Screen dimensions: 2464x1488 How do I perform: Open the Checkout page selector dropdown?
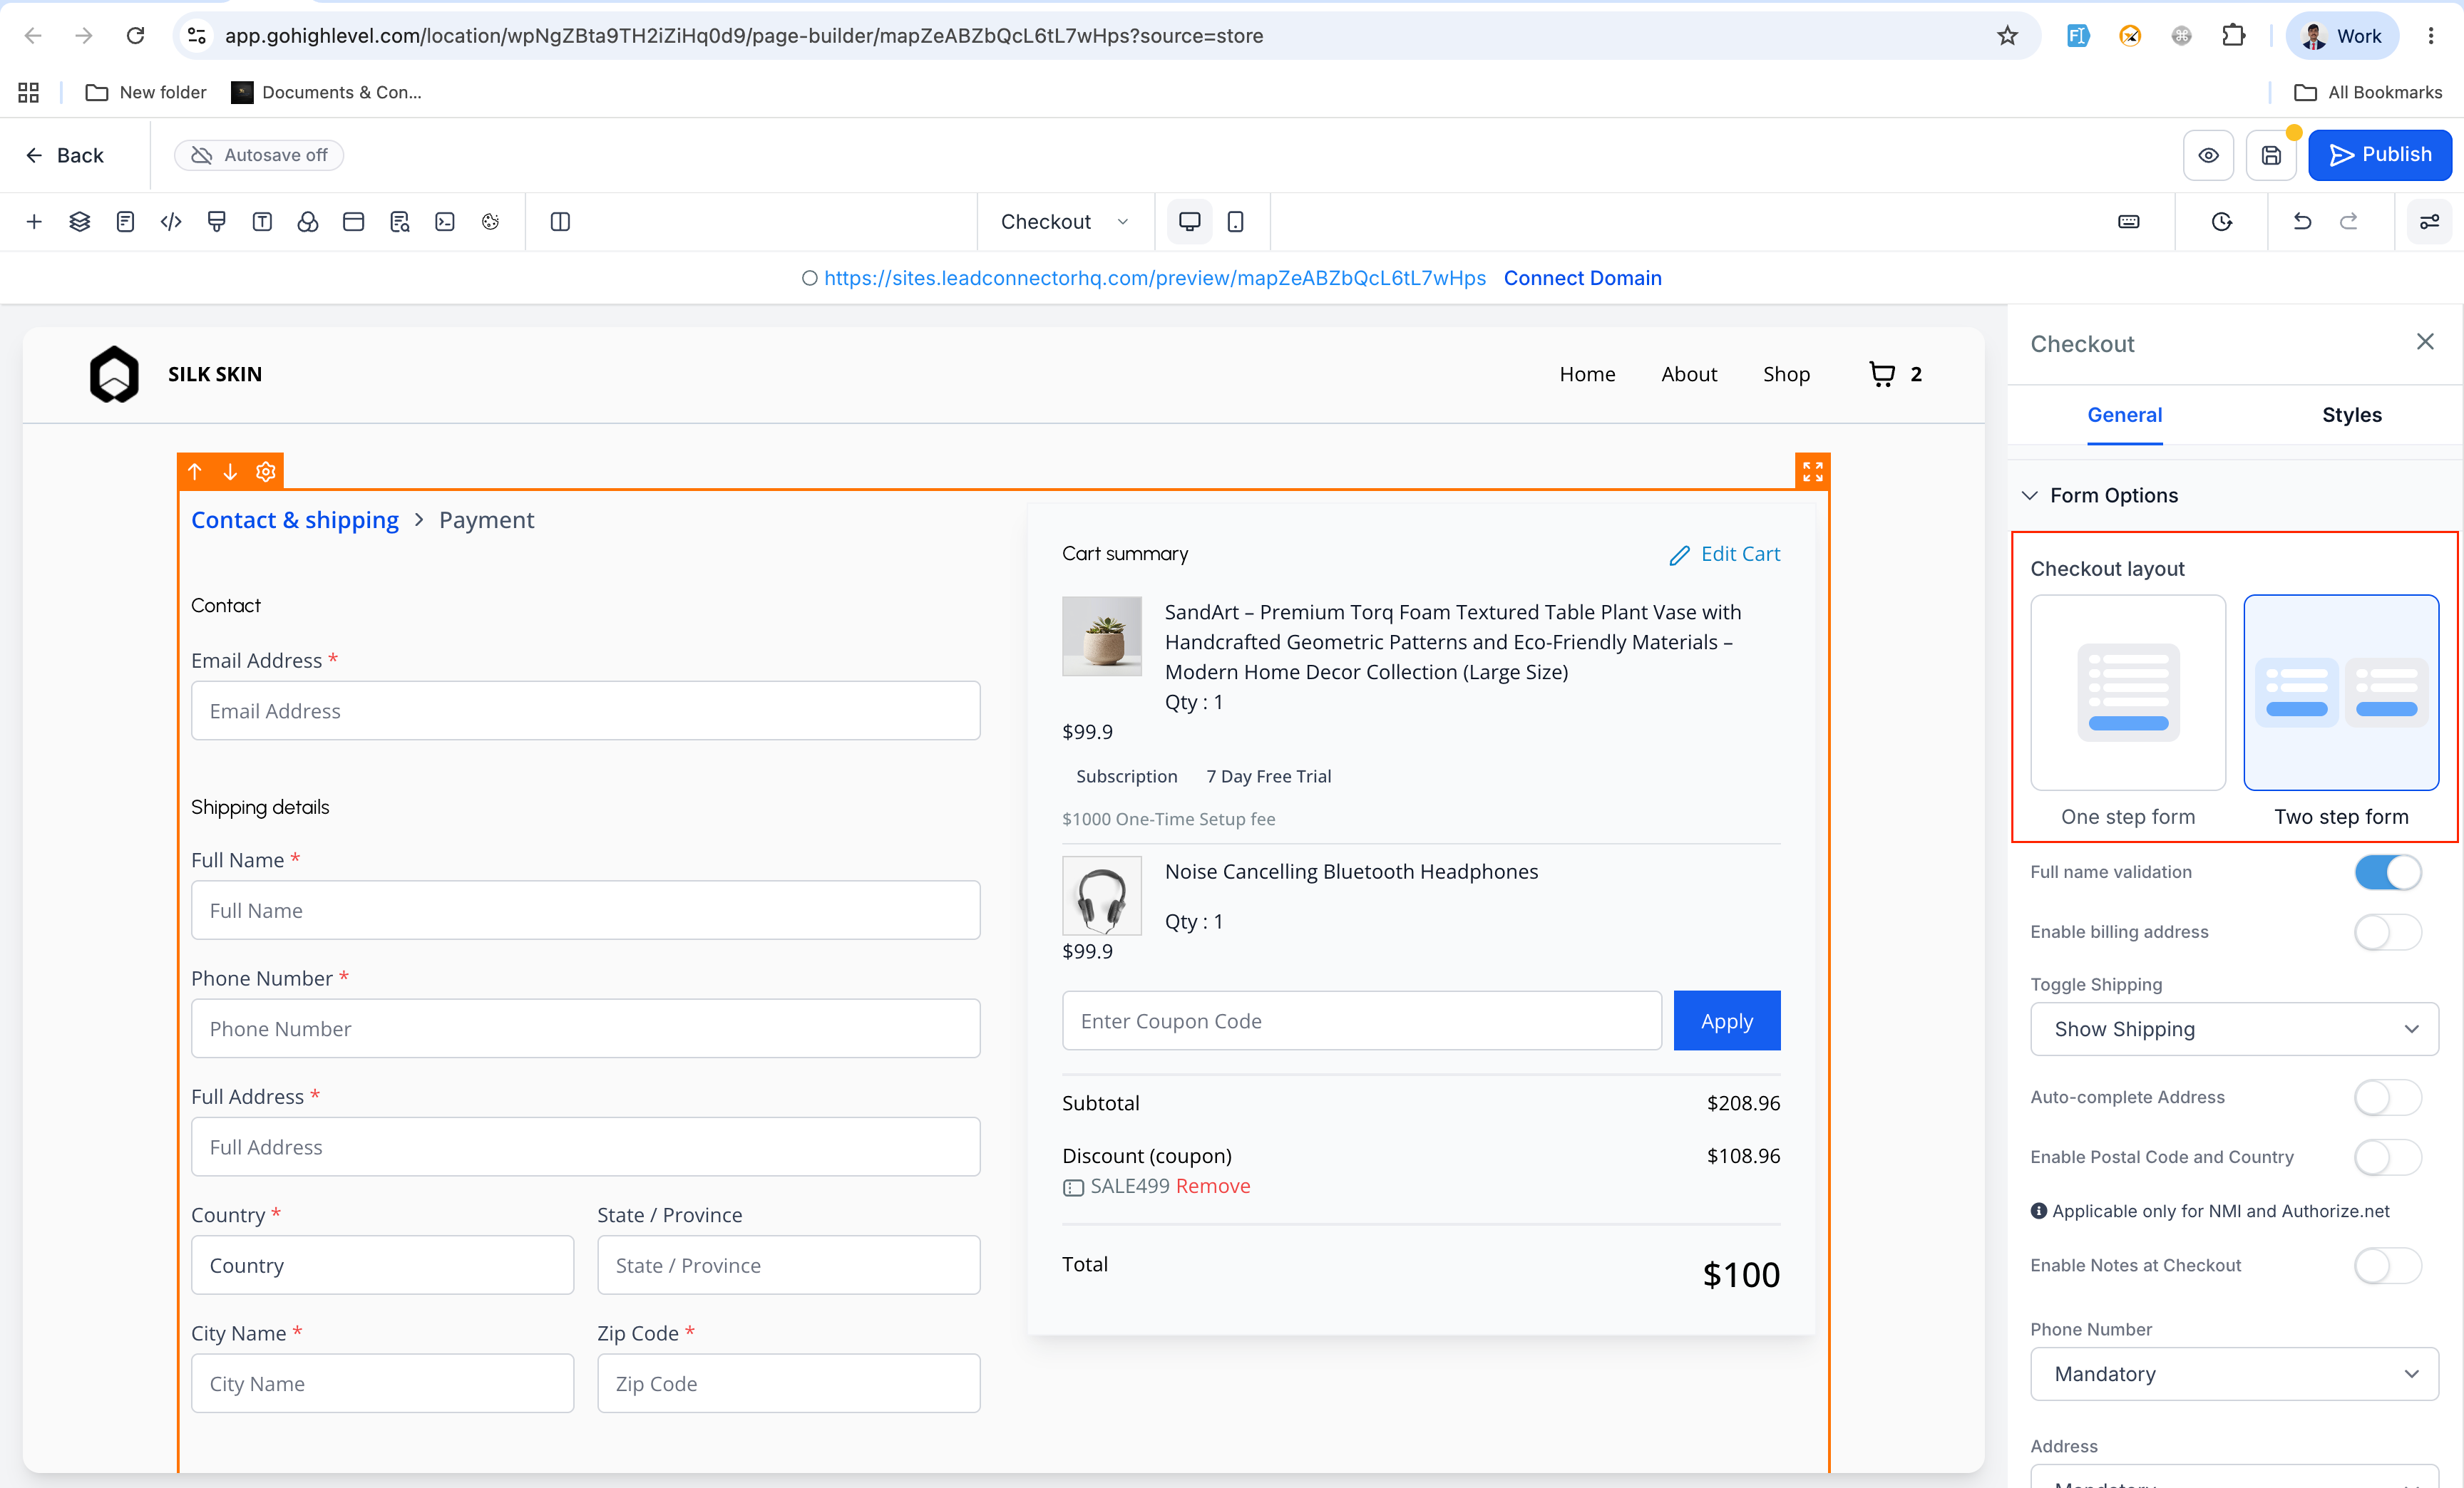click(x=1065, y=222)
